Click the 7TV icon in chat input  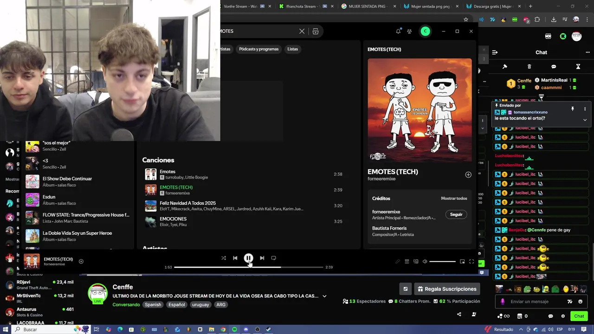pos(570,302)
